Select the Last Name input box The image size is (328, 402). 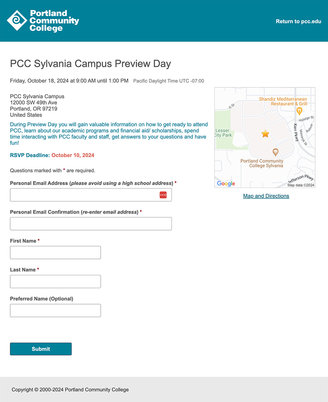[x=55, y=282]
